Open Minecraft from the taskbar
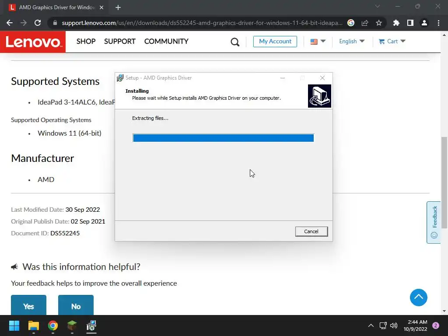The image size is (448, 336). click(x=72, y=325)
